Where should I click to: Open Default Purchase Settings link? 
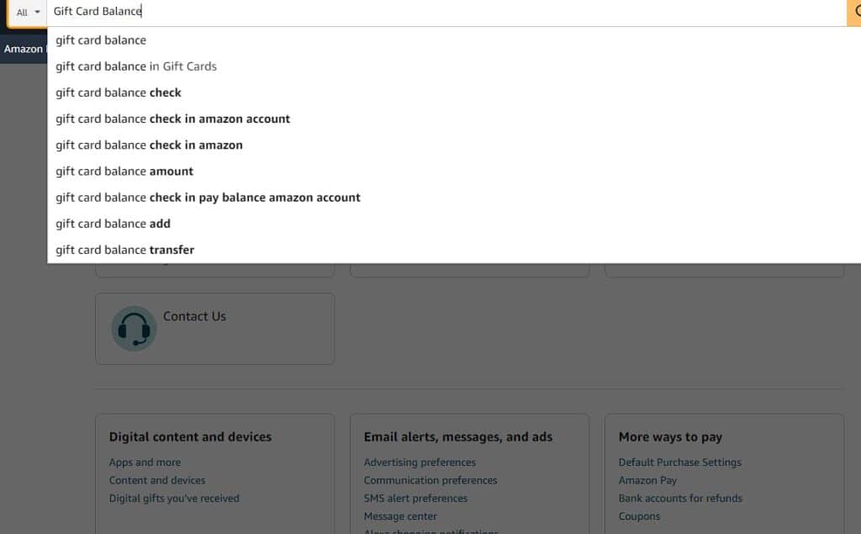pyautogui.click(x=679, y=463)
